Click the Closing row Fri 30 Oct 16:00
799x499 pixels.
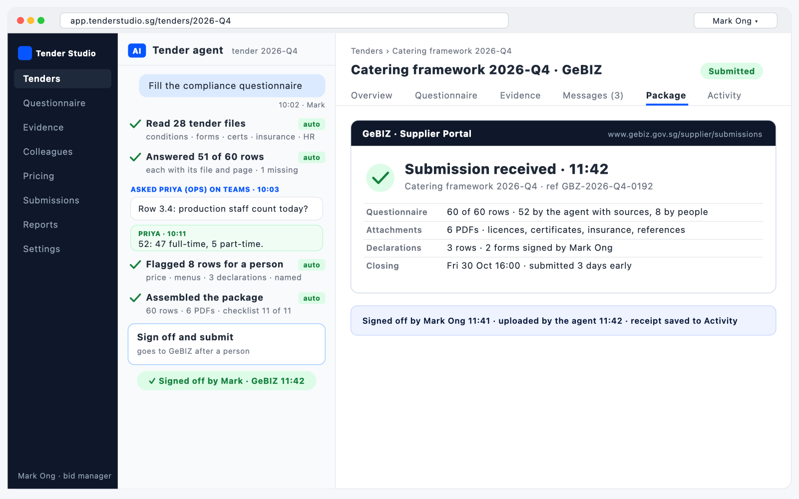point(564,266)
